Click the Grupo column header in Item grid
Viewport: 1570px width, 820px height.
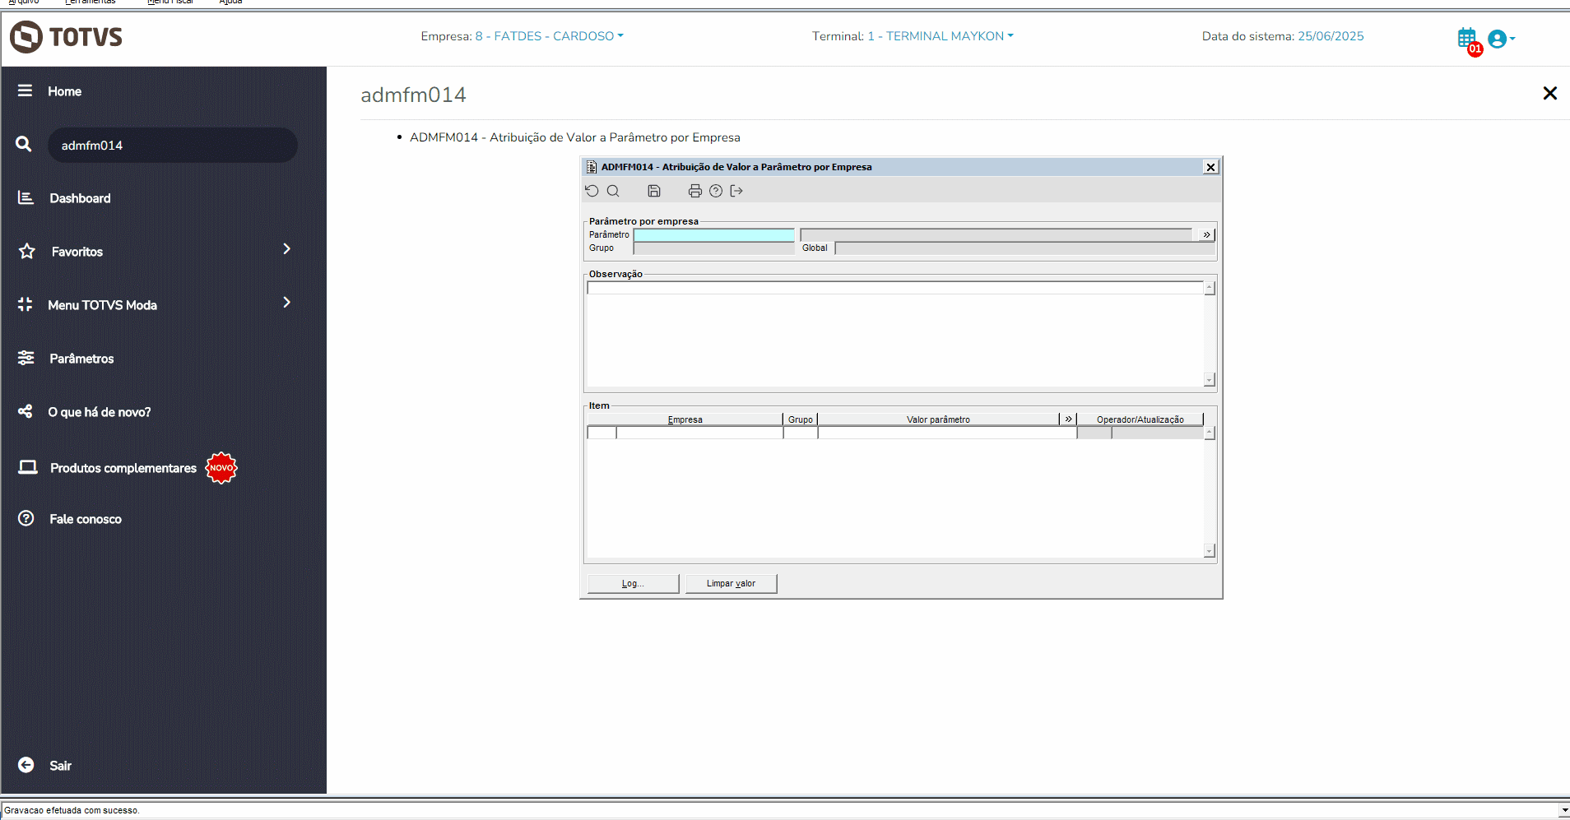800,419
